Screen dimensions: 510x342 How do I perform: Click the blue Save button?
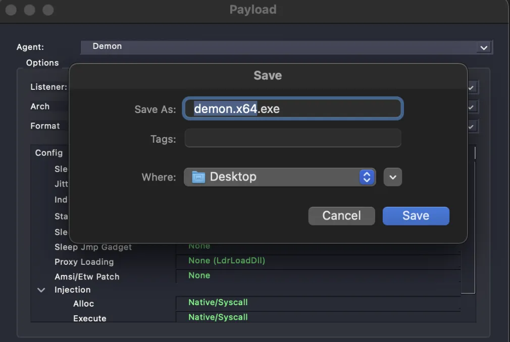(x=416, y=216)
